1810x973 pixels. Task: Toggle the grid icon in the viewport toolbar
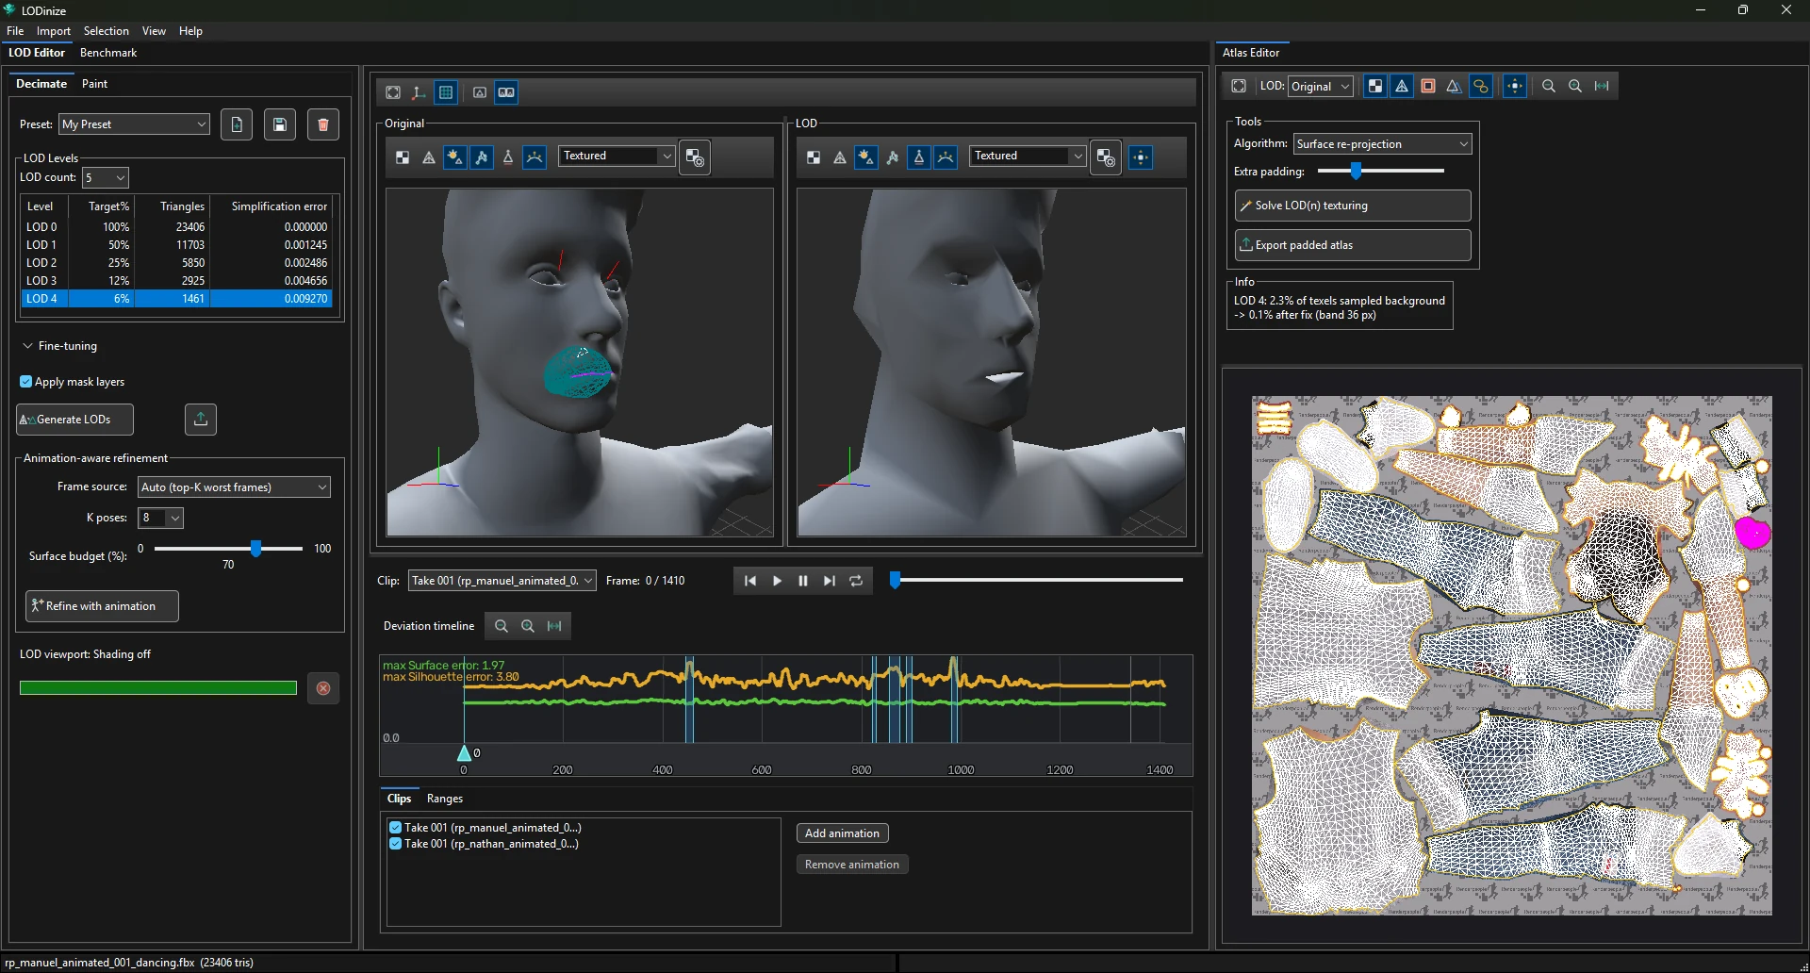coord(446,92)
